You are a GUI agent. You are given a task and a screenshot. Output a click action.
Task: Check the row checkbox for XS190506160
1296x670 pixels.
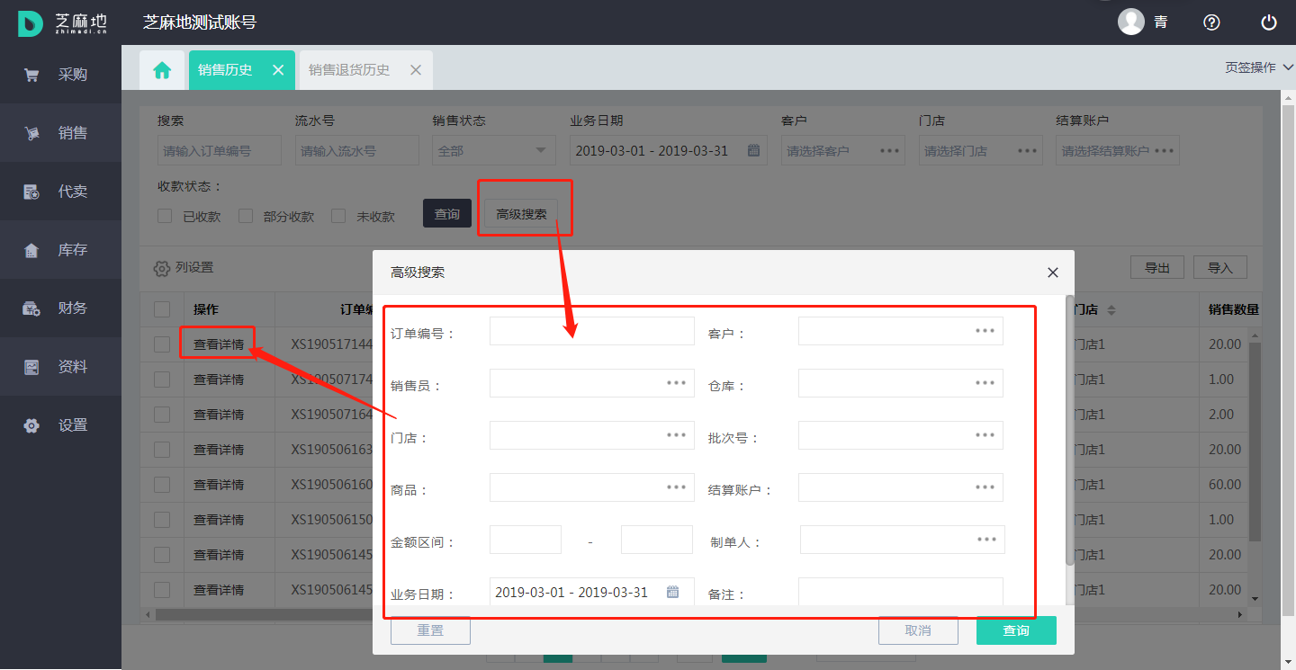[x=162, y=485]
